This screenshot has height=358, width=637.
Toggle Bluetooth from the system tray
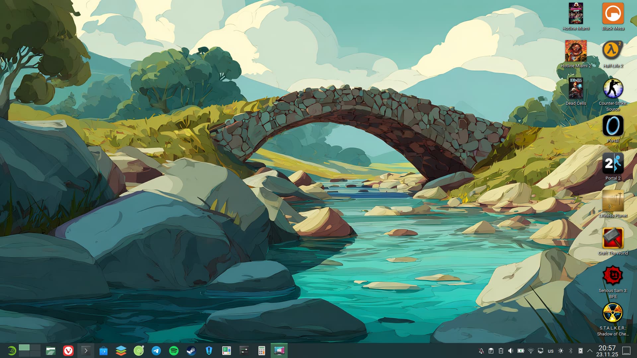coord(571,351)
